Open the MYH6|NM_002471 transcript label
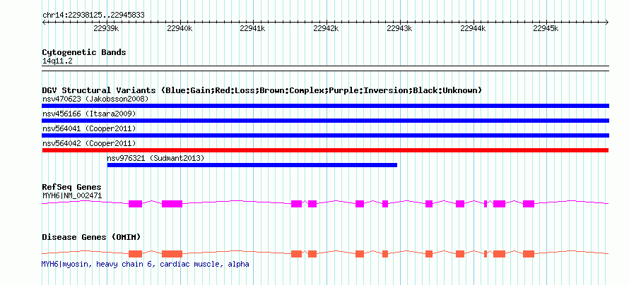This screenshot has width=629, height=285. tap(72, 195)
